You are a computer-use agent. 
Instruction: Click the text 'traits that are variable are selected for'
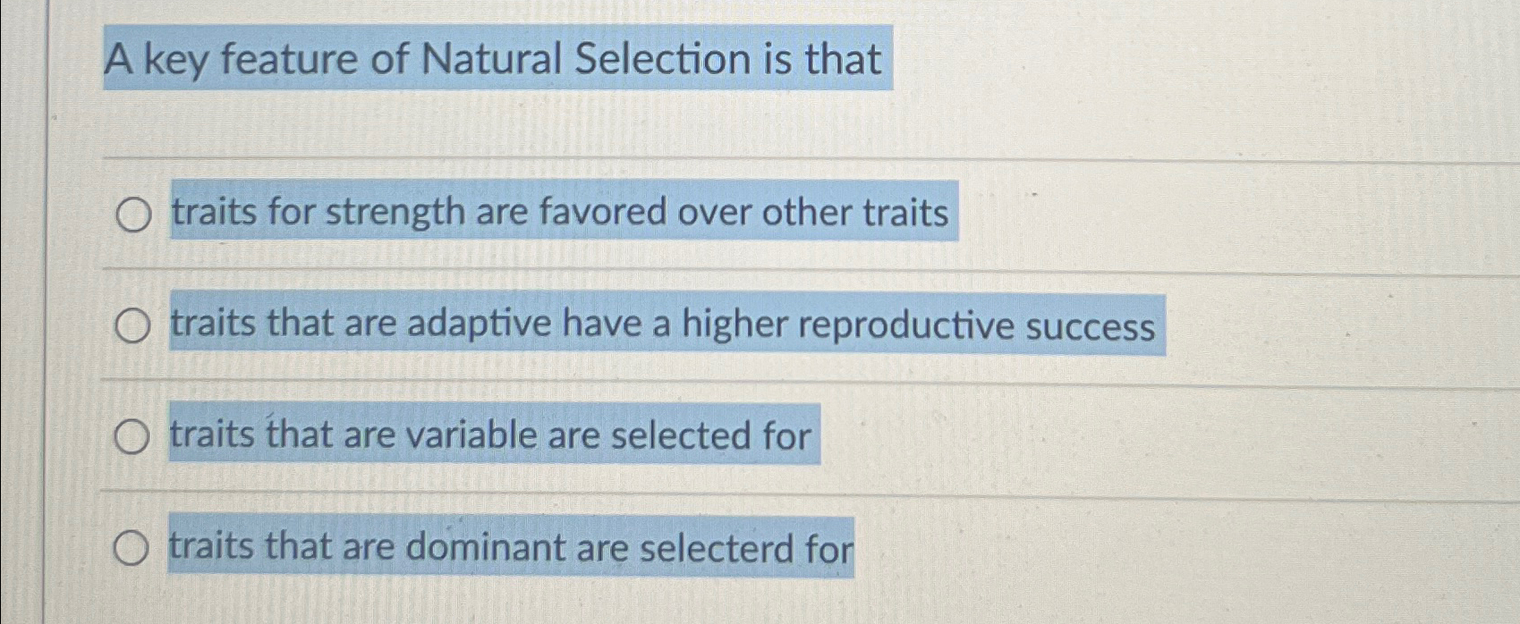(490, 435)
